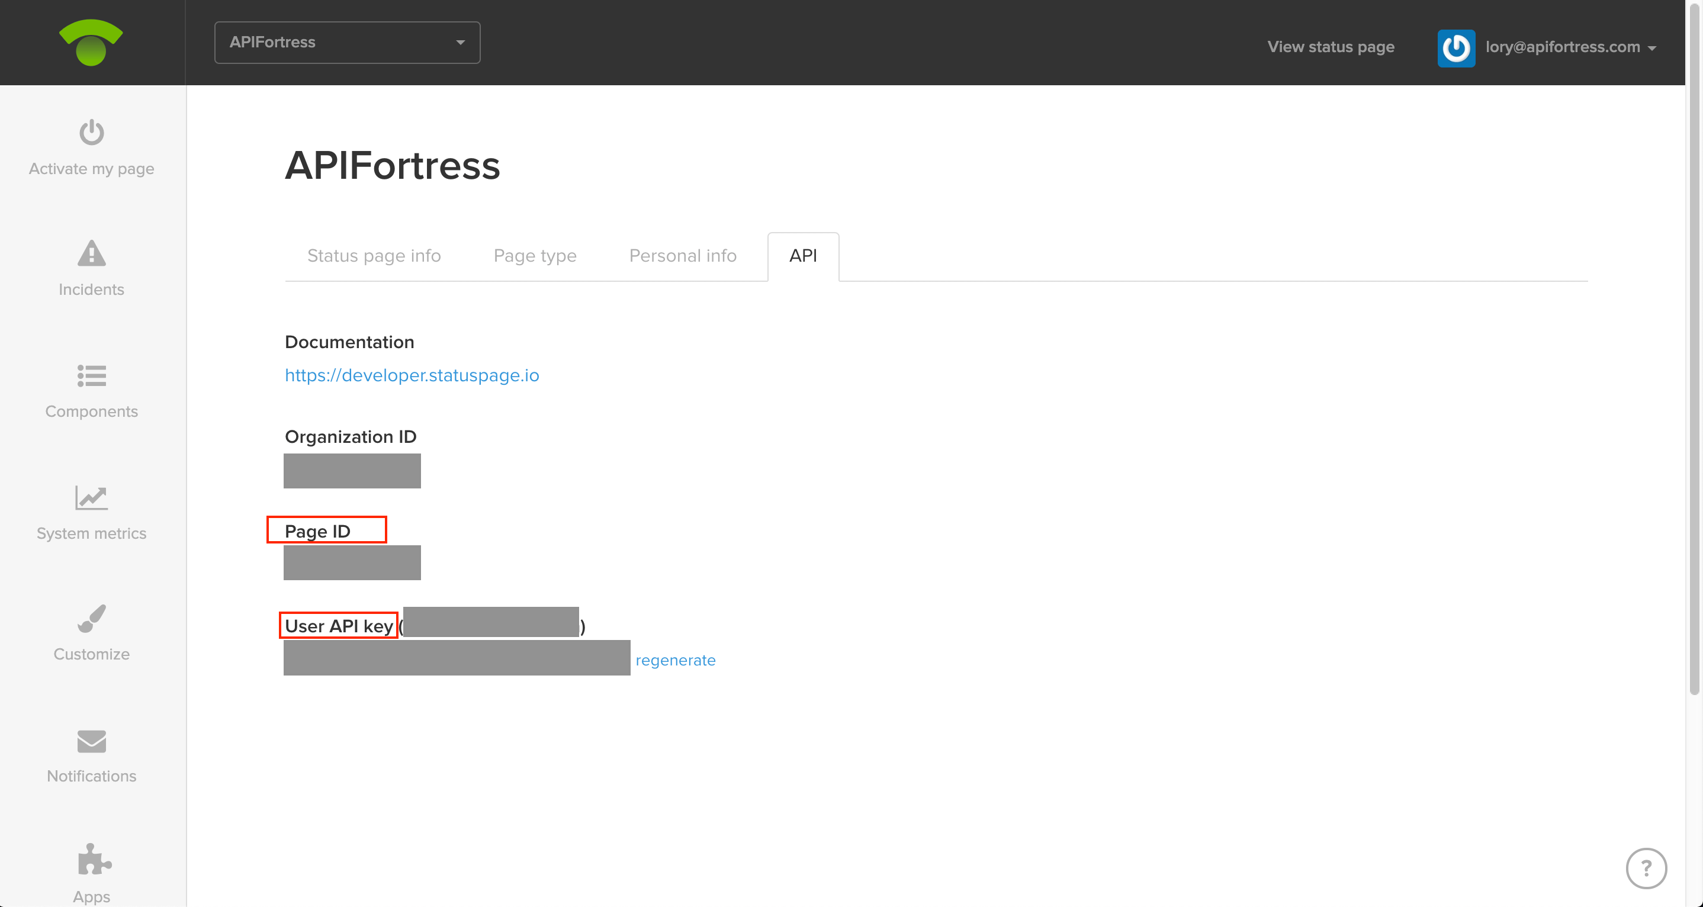The image size is (1703, 907).
Task: Click the redacted Organization ID value
Action: pyautogui.click(x=352, y=471)
